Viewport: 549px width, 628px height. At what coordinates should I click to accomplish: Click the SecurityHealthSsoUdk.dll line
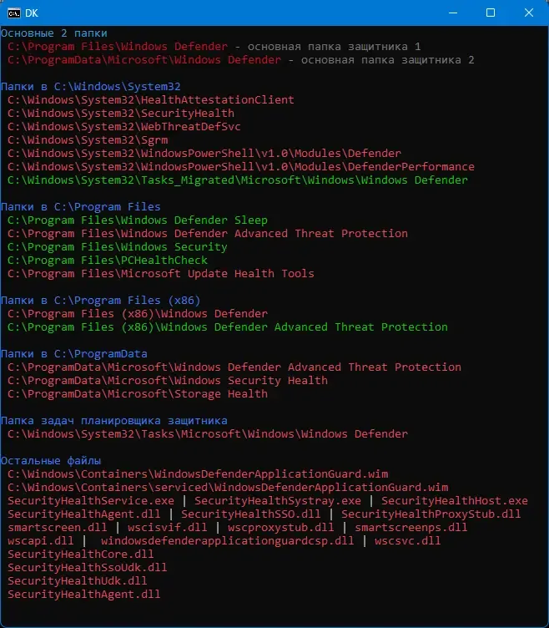click(x=88, y=568)
